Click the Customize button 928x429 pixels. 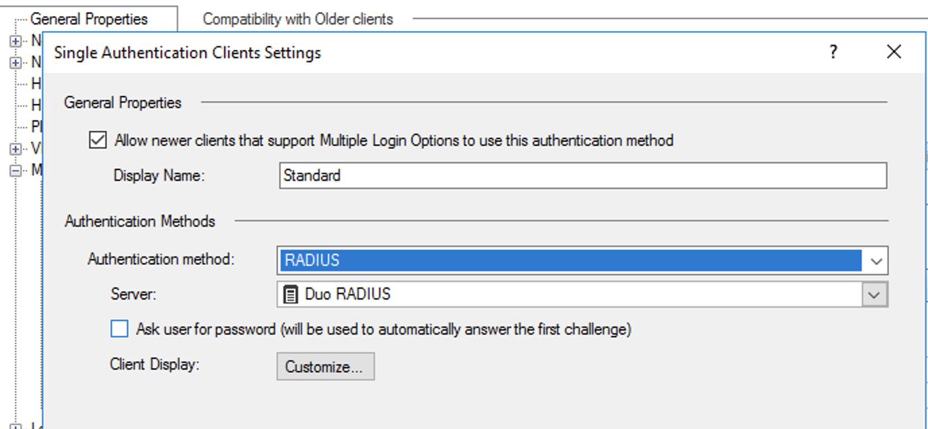[x=325, y=366]
